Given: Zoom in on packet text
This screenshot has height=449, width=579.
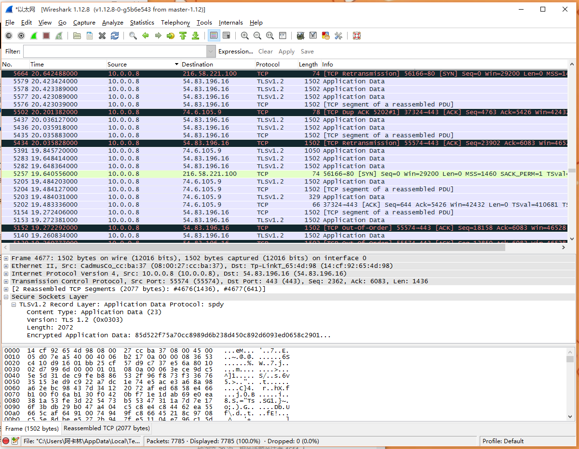Looking at the screenshot, I should pos(245,36).
